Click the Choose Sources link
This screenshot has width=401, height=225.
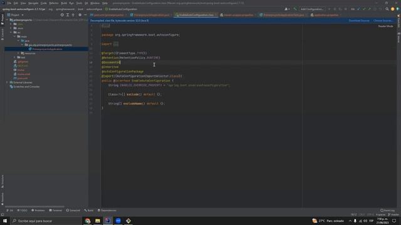383,21
